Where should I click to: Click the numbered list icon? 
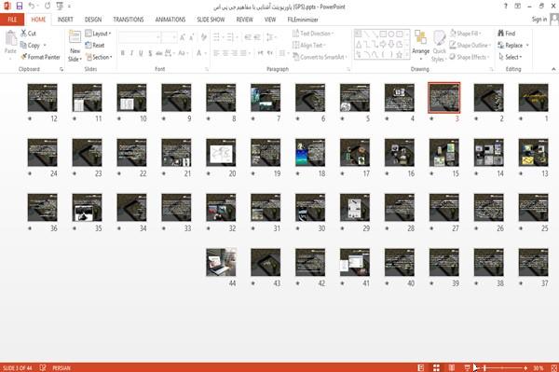(x=231, y=37)
